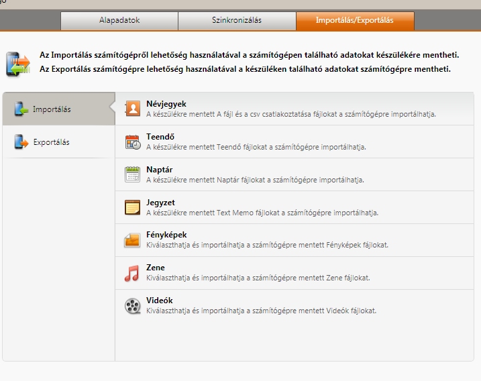
Task: Click the Teendő fájlokat description text
Action: point(256,148)
